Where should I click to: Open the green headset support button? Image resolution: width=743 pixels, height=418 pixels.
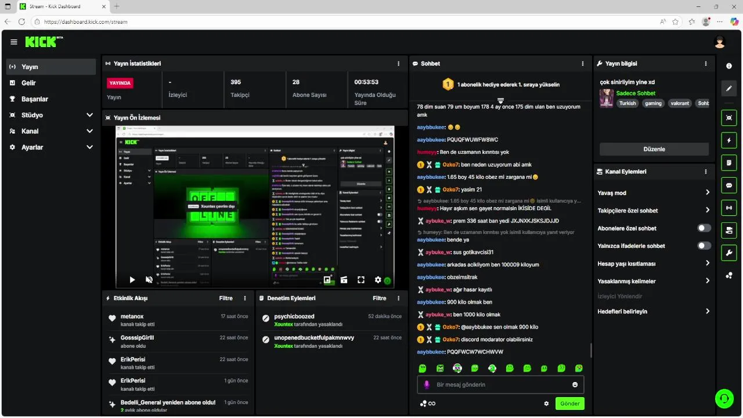tap(724, 398)
